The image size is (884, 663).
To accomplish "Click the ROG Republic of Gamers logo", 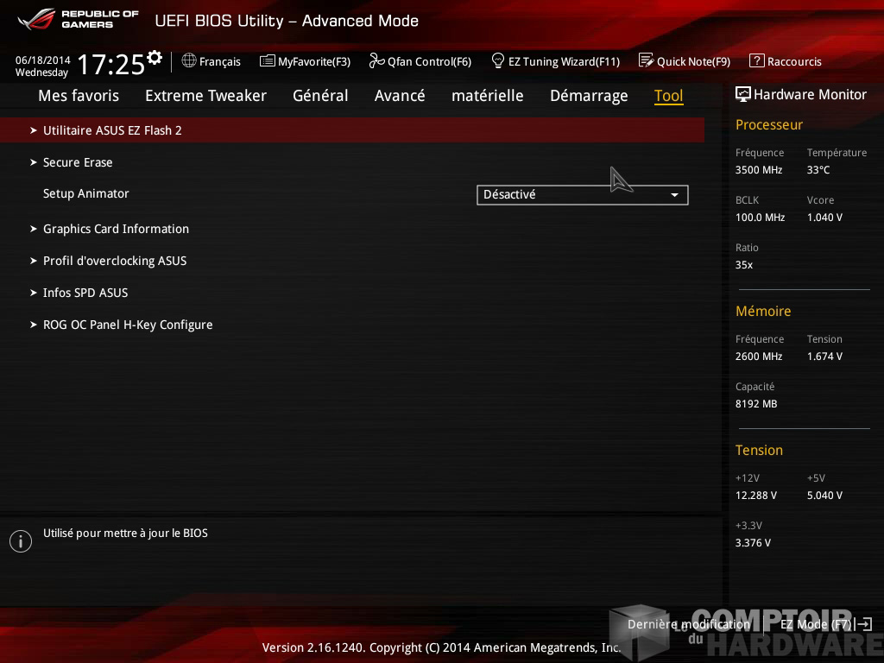I will [x=78, y=19].
